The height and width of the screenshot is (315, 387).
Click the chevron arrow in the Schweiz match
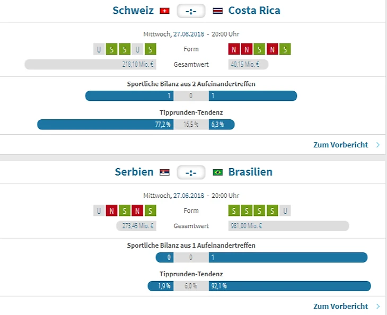pos(378,145)
